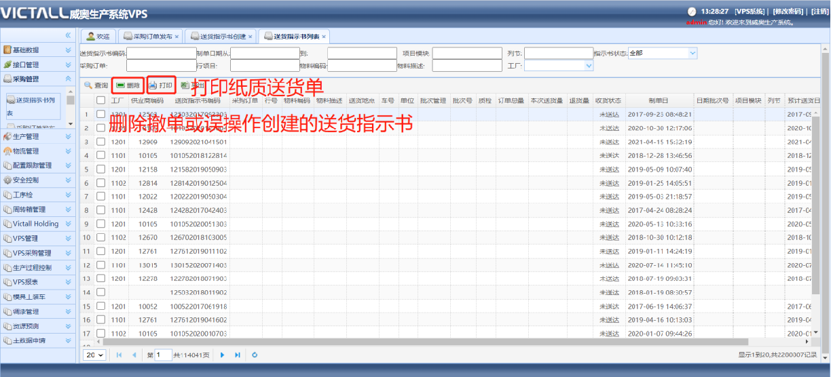Screen dimensions: 831x377
Task: Click the 打印 printer icon button
Action: pos(161,85)
